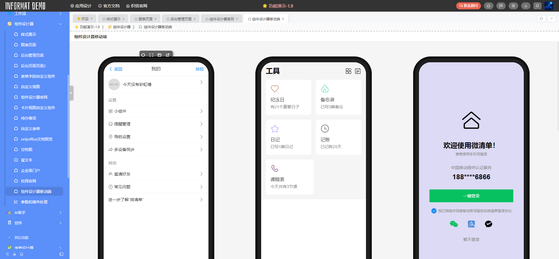
Task: Click the Alipay login icon
Action: [471, 224]
